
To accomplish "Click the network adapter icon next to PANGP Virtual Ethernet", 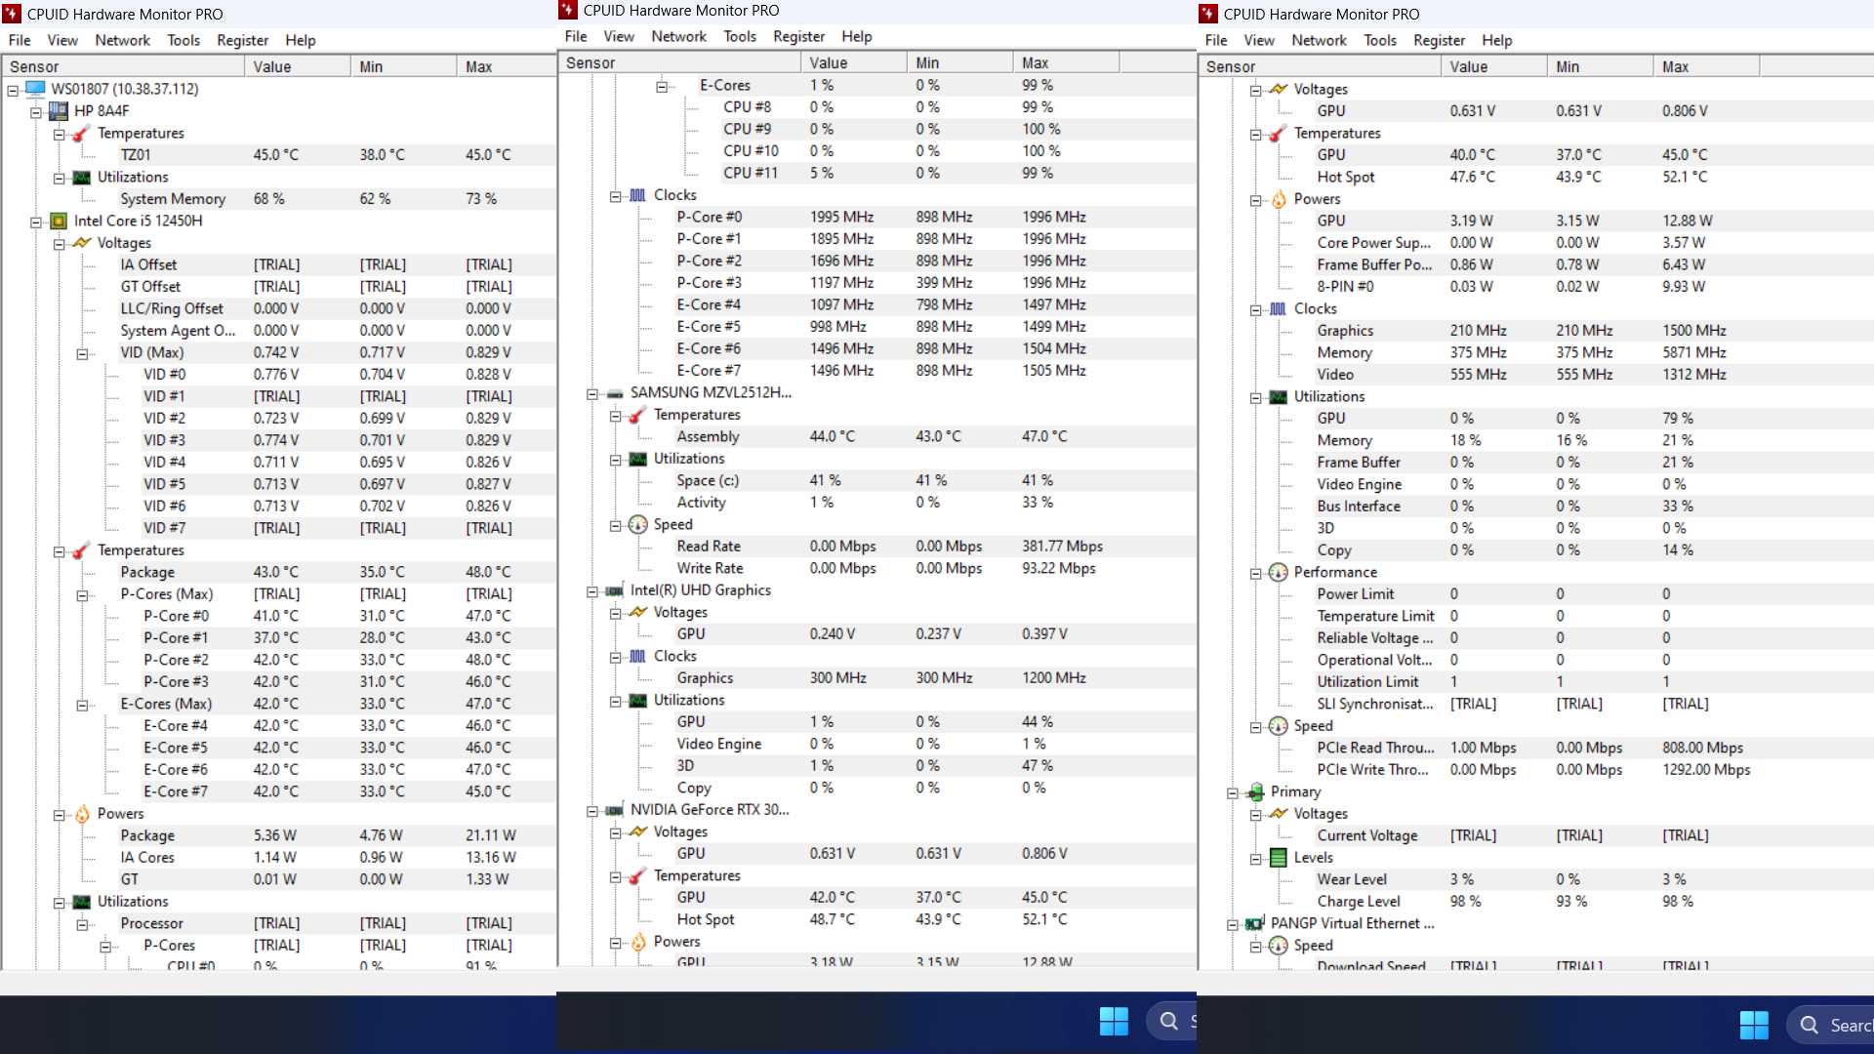I will click(x=1253, y=923).
